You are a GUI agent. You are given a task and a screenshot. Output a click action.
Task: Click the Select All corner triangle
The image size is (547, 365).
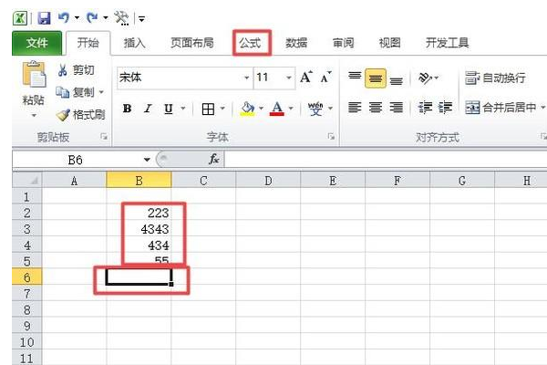[34, 181]
